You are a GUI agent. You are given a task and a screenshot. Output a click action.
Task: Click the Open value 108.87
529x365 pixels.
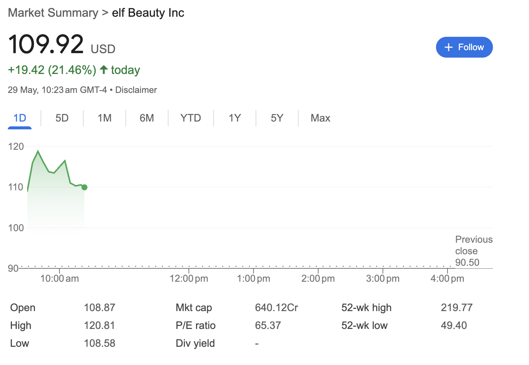click(x=100, y=308)
